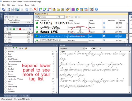Click the print preview magnifier icon
This screenshot has width=132, height=101.
(x=8, y=9)
